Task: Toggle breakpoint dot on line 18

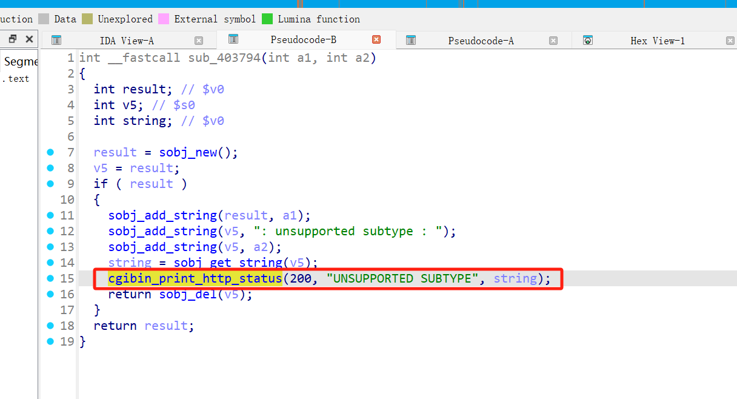Action: [x=51, y=326]
